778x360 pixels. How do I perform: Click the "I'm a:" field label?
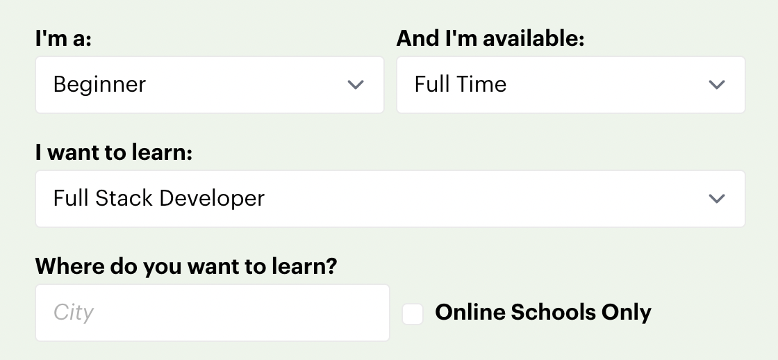click(63, 39)
